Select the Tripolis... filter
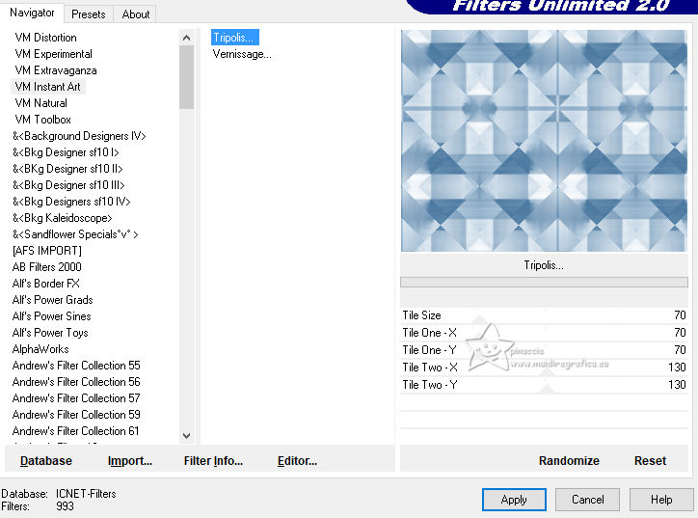The width and height of the screenshot is (698, 518). [x=234, y=38]
